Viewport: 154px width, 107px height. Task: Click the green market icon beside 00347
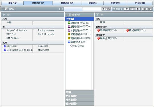tap(69, 23)
